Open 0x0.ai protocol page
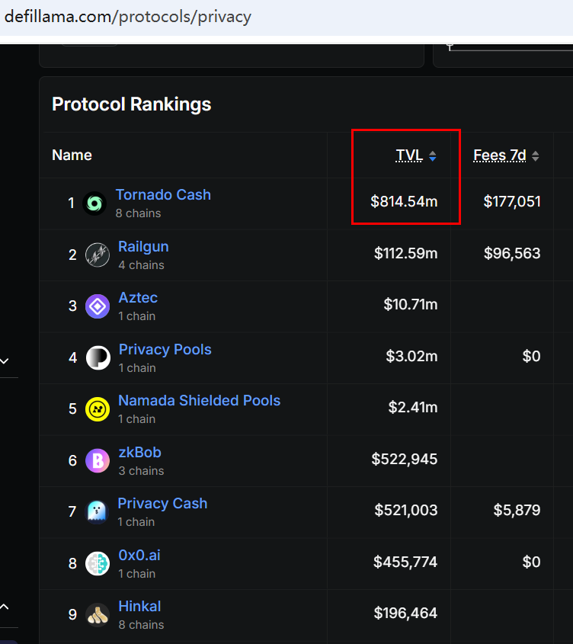The image size is (573, 644). (139, 556)
